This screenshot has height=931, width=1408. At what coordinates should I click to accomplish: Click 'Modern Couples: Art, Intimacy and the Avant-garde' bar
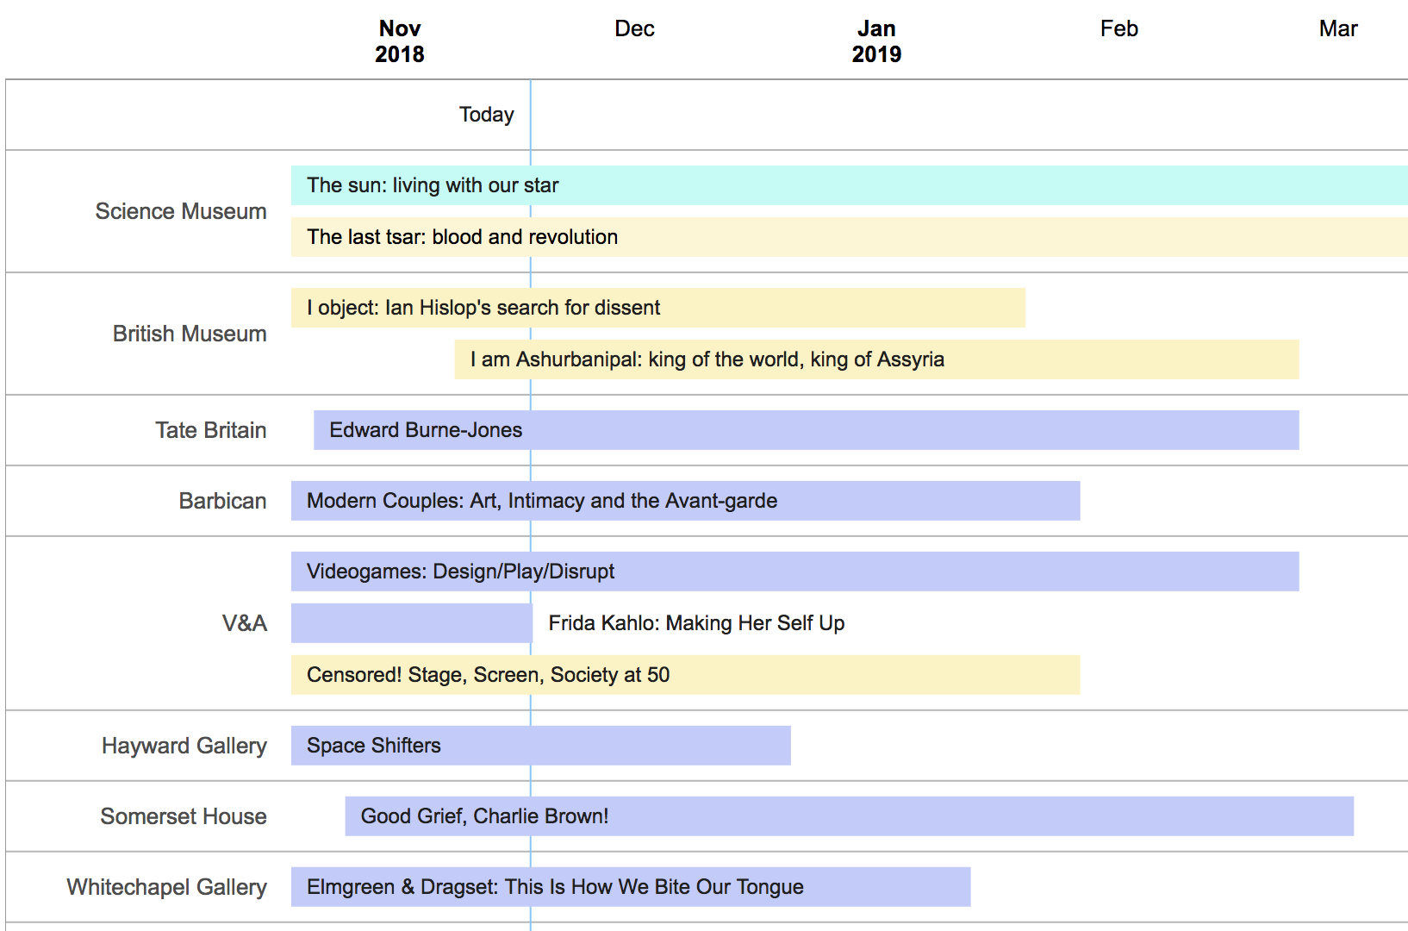[685, 501]
